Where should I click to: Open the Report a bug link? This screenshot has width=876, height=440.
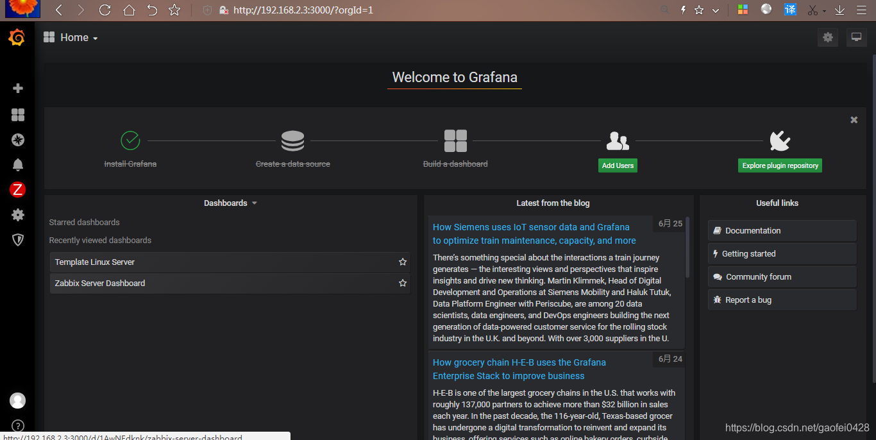[782, 300]
